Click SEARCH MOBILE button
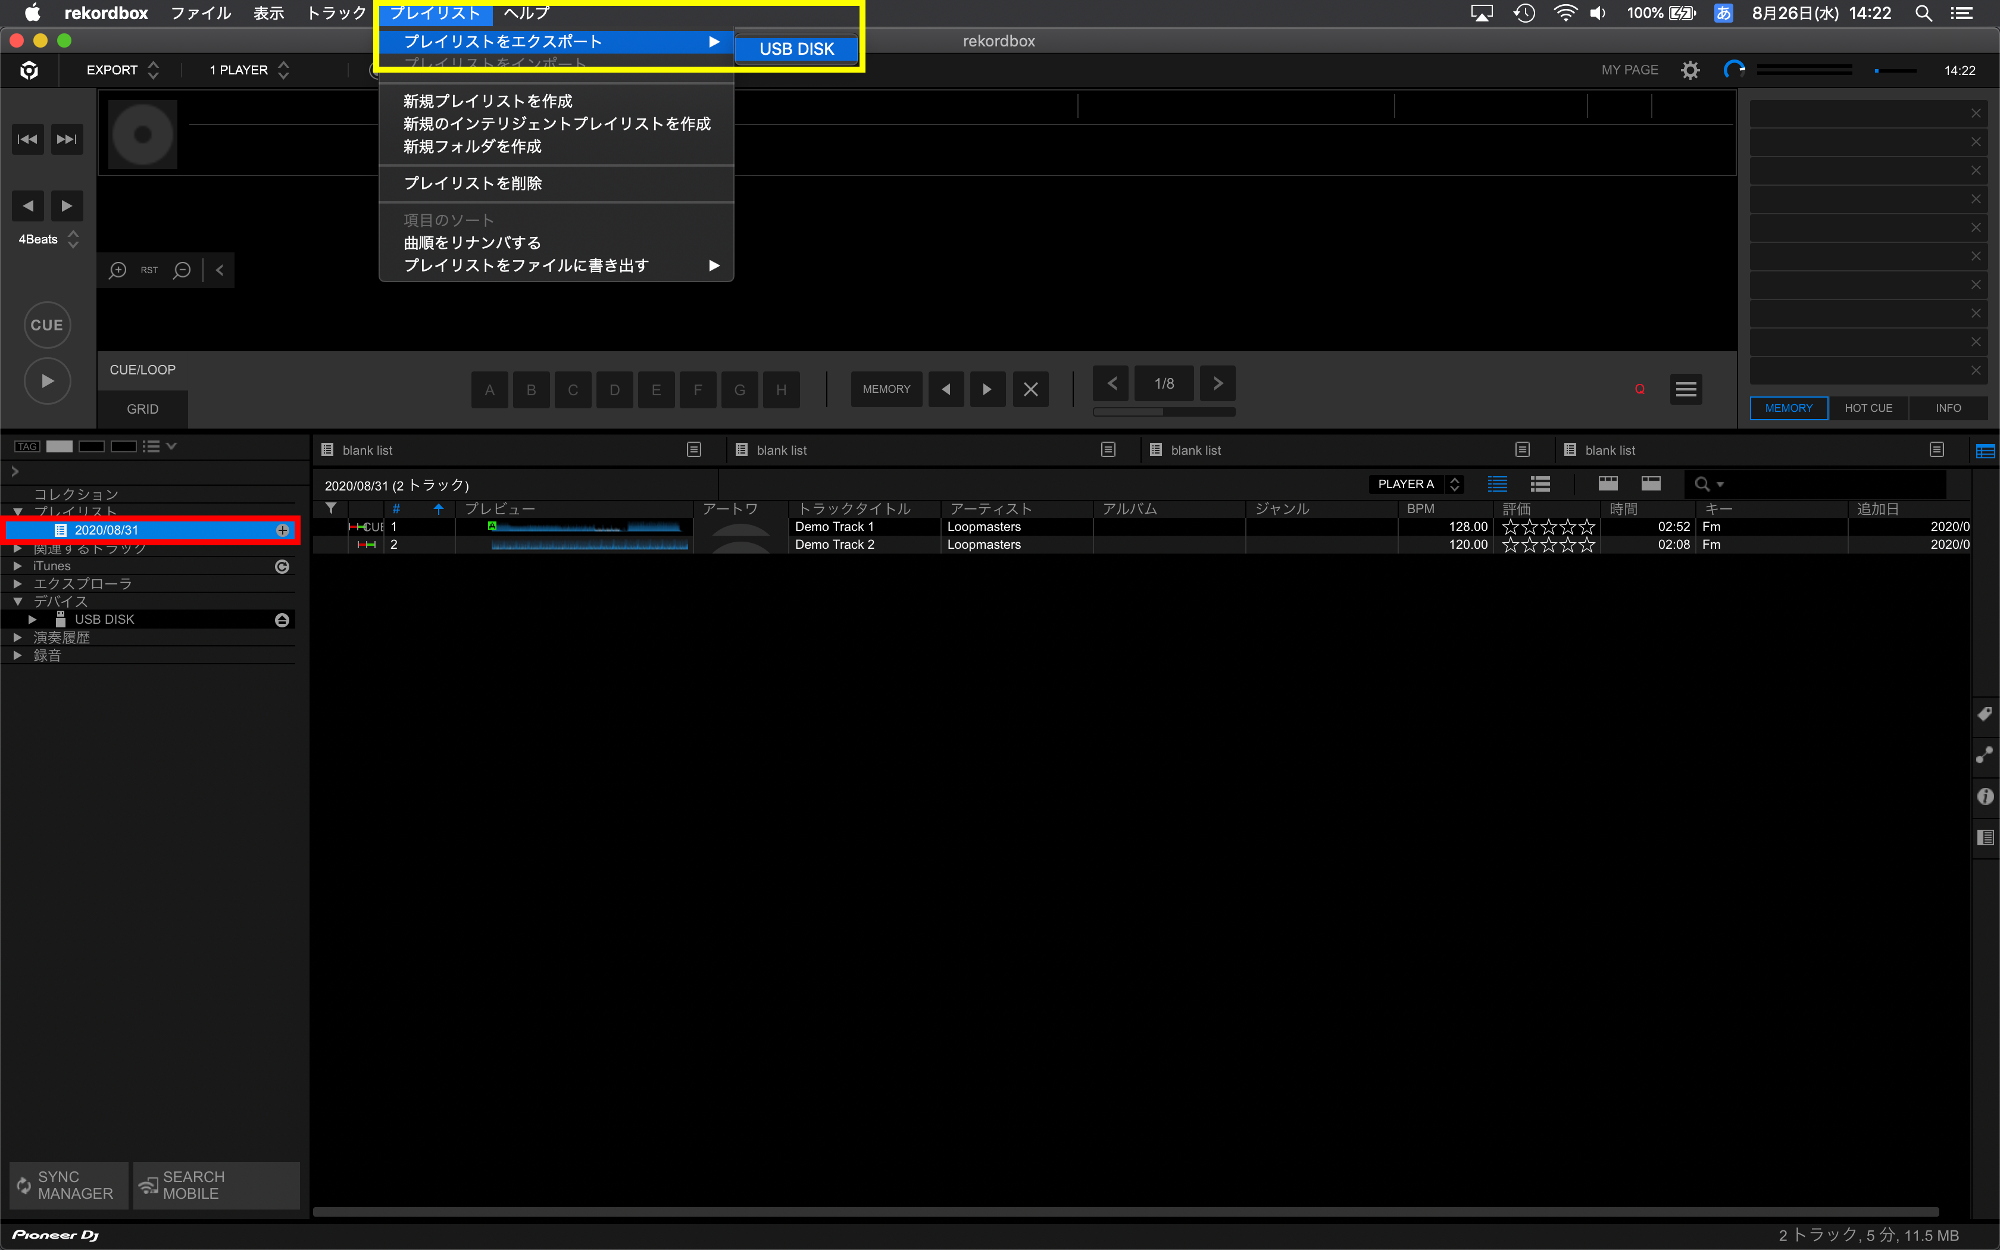Viewport: 2000px width, 1250px height. pyautogui.click(x=217, y=1185)
